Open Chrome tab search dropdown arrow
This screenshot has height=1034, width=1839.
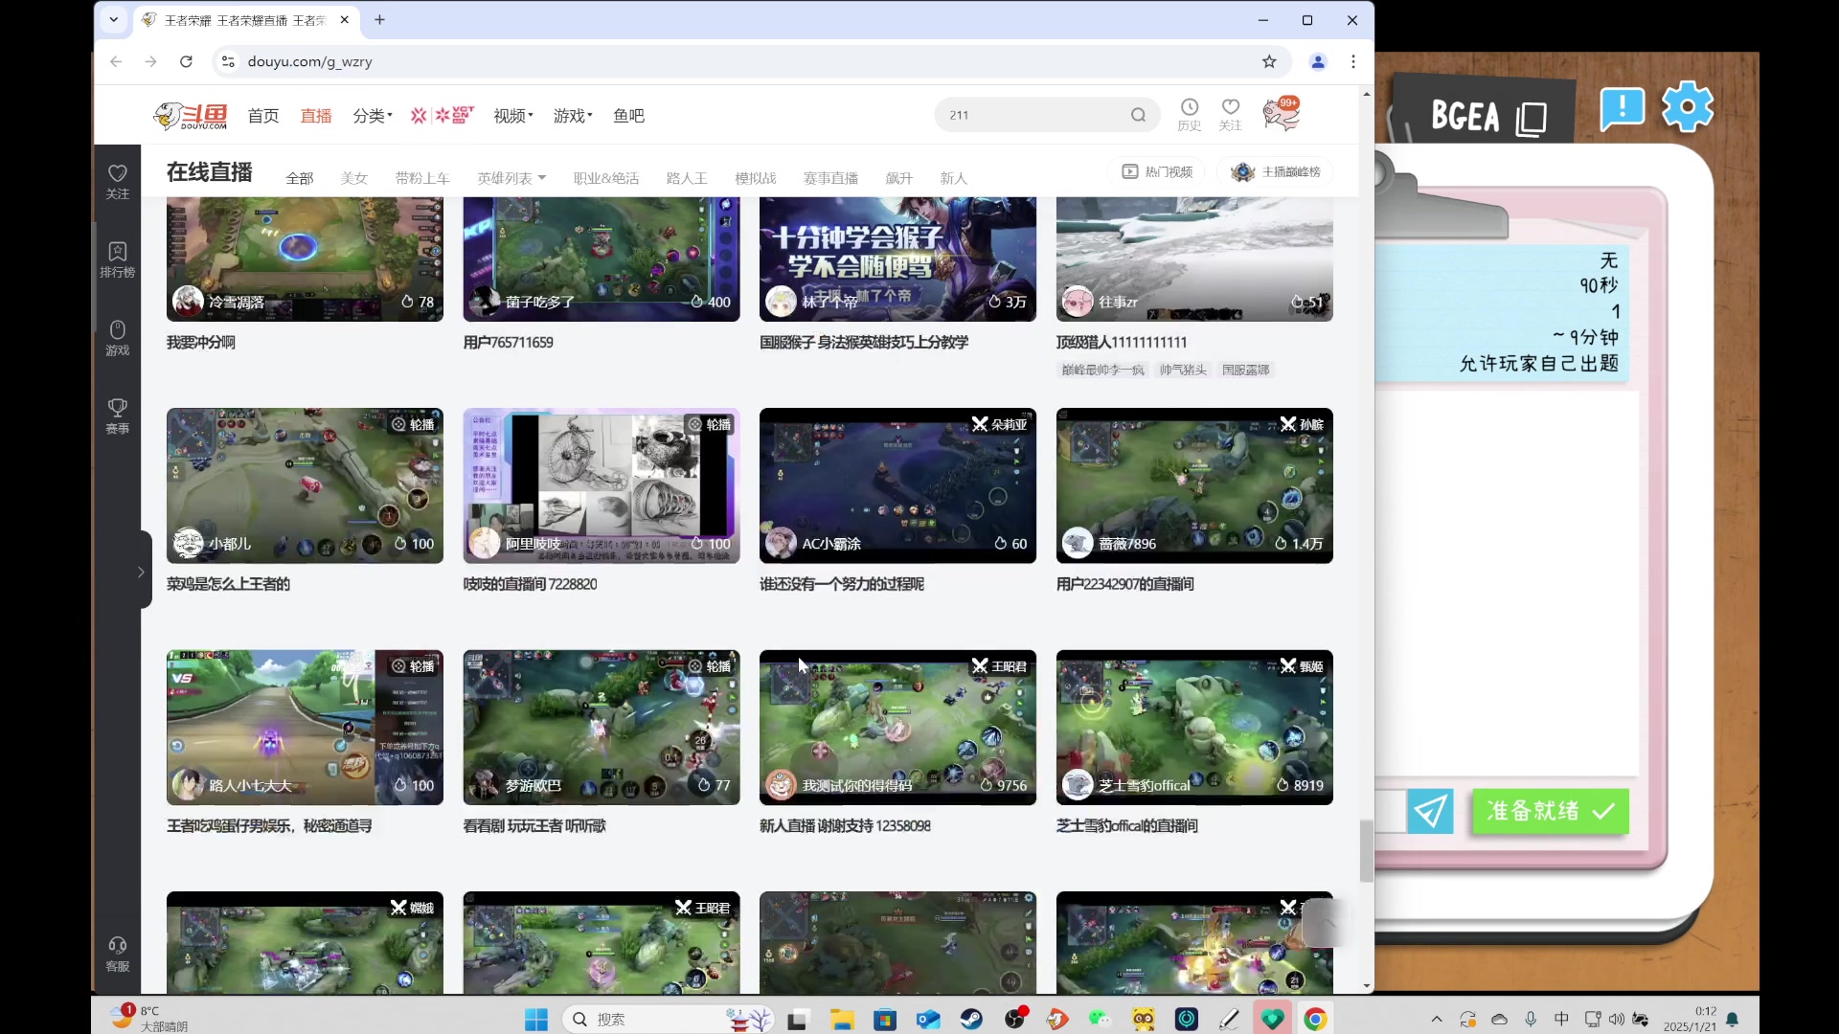coord(113,19)
